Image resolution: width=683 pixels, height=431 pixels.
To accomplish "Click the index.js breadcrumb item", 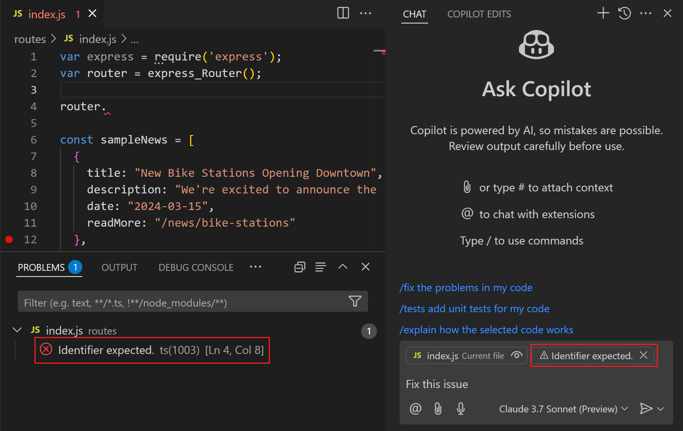I will pyautogui.click(x=90, y=39).
